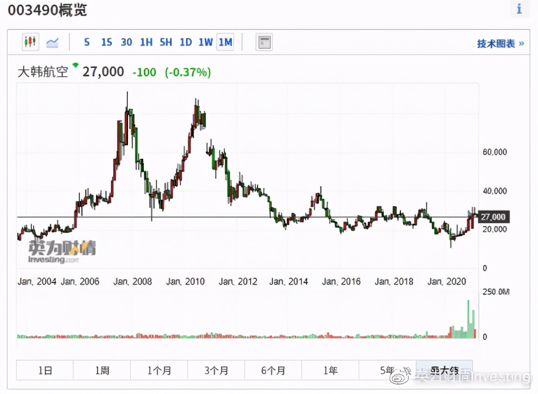
Task: Click the 27,000 current price marker
Action: pos(493,217)
